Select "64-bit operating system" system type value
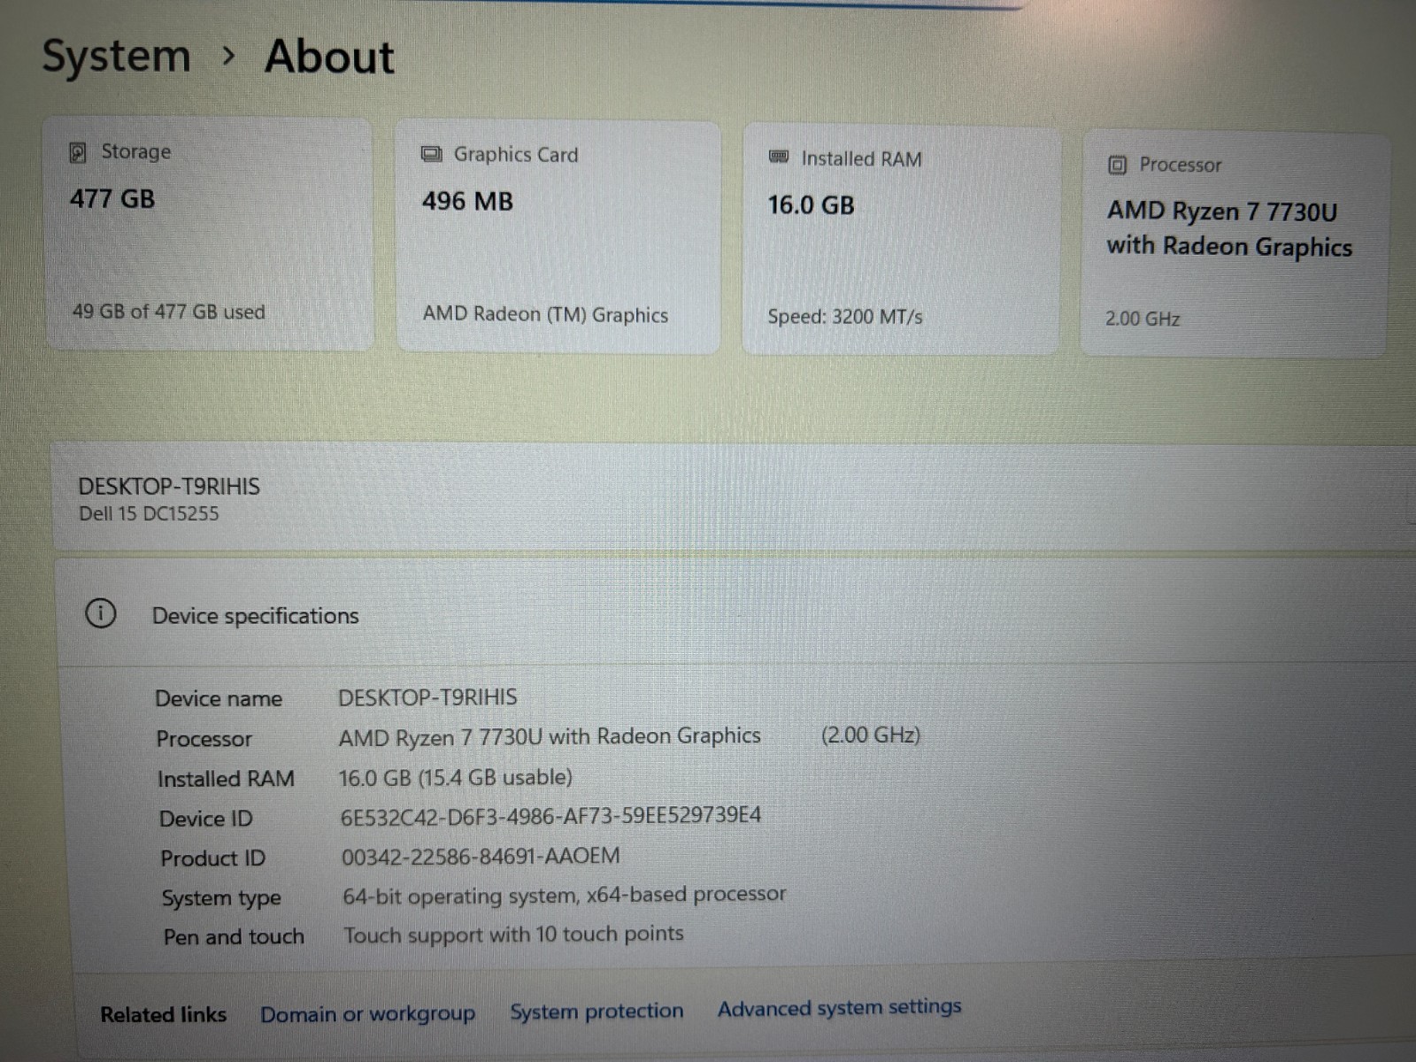1416x1062 pixels. point(564,896)
